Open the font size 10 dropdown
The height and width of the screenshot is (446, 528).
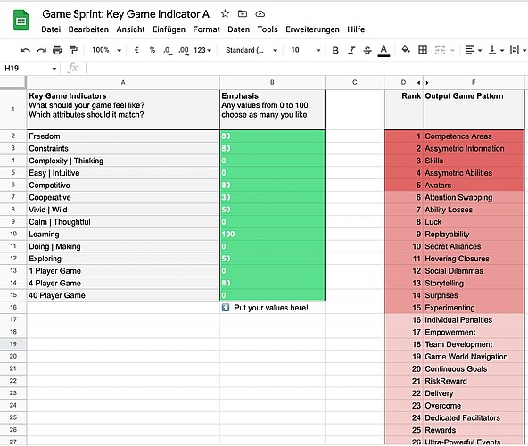pos(306,50)
